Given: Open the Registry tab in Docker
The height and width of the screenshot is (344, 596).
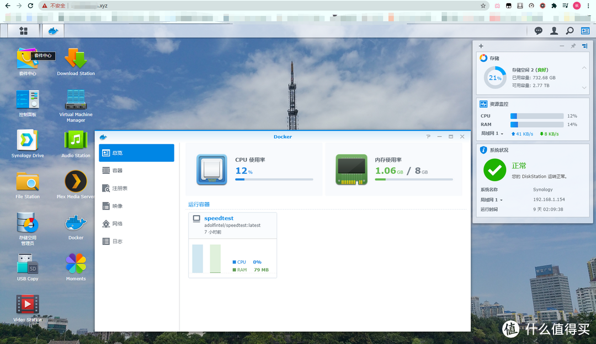Looking at the screenshot, I should click(x=136, y=188).
